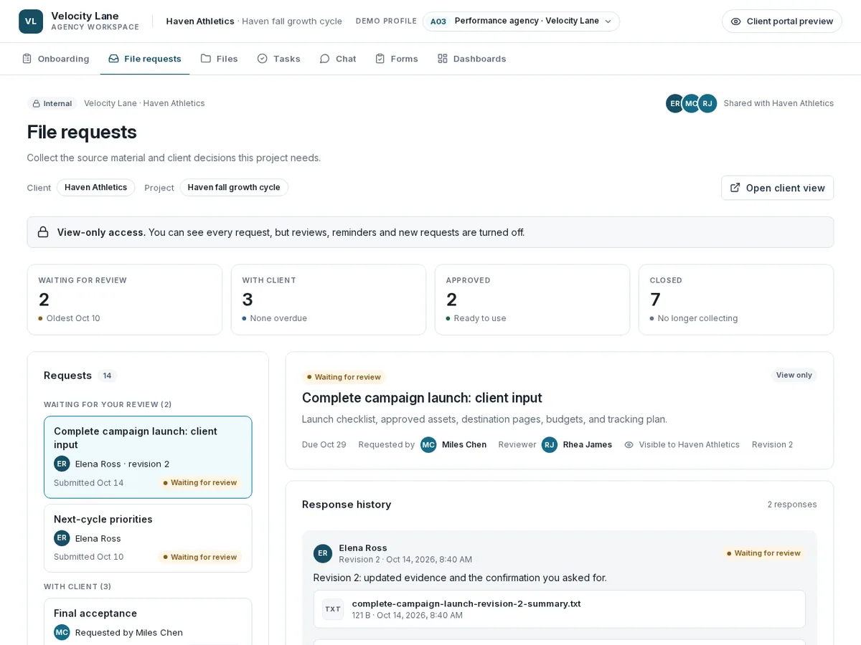This screenshot has width=861, height=645.
Task: Open the Forms tab
Action: coord(396,59)
